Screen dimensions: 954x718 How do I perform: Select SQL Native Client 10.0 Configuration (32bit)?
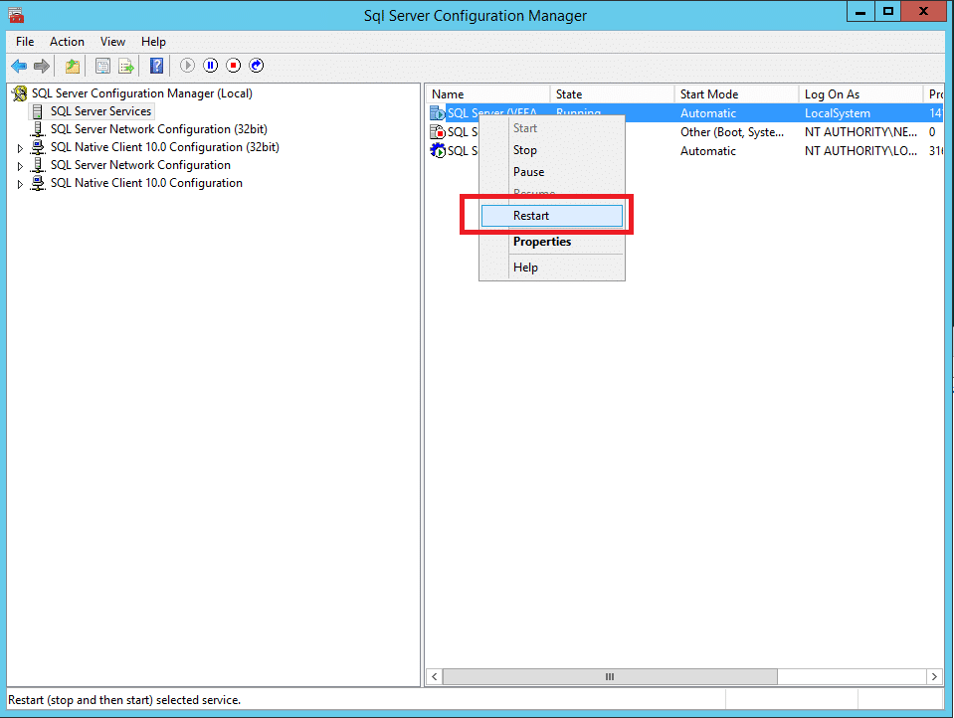(165, 147)
